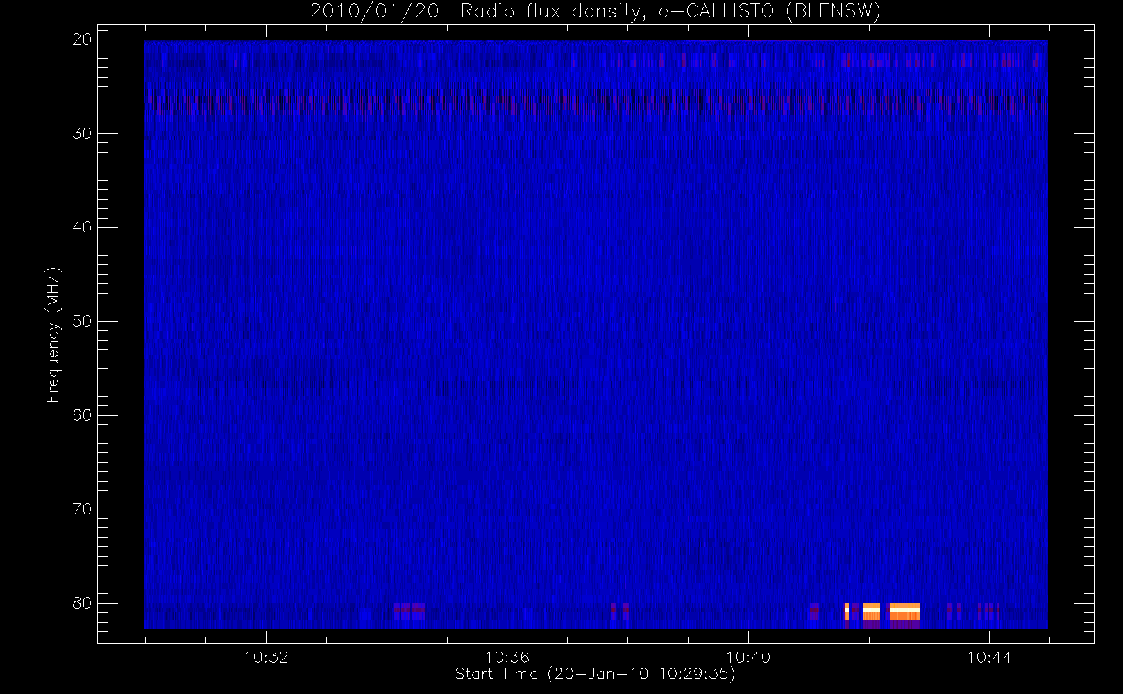Click the 10:32 time tick label
This screenshot has height=694, width=1123.
(266, 657)
